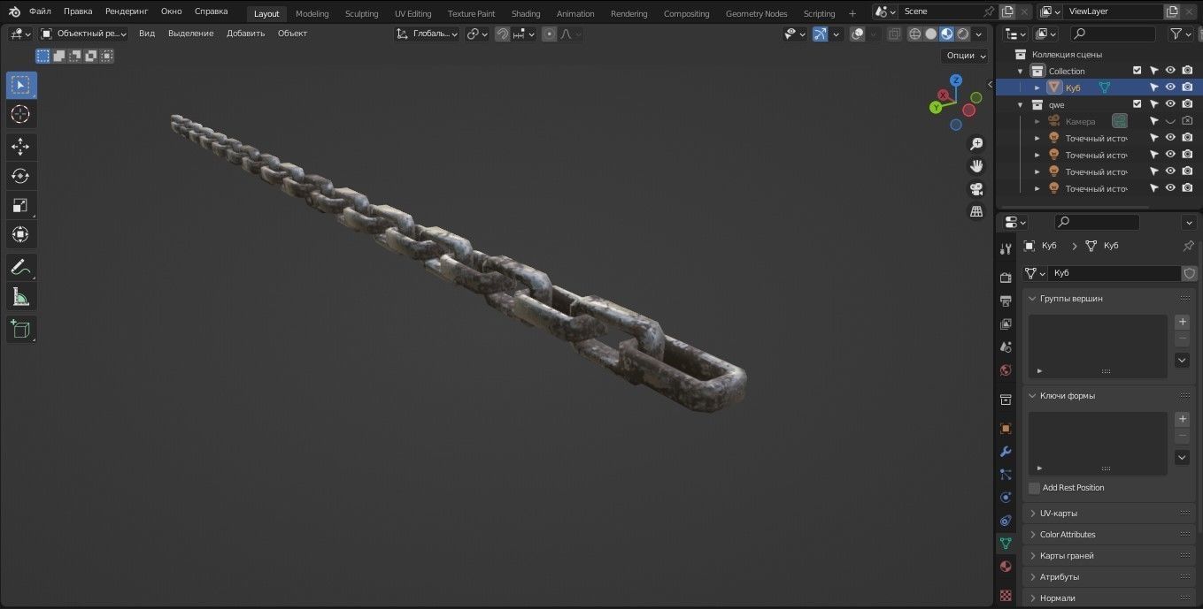Open the Опции dropdown
The width and height of the screenshot is (1203, 609).
965,55
